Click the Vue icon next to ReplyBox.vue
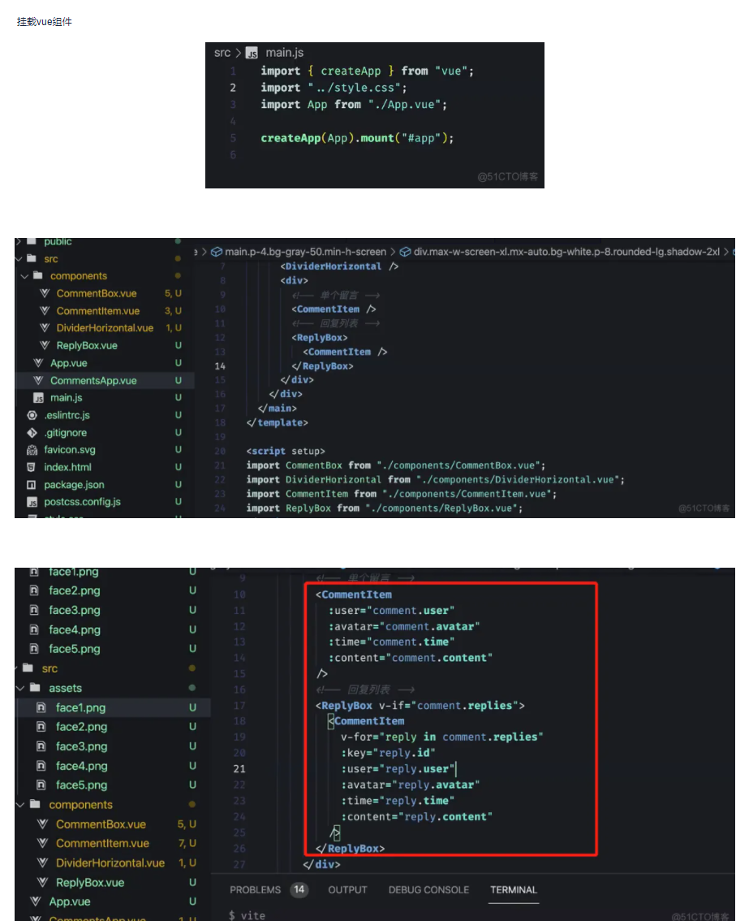 [45, 345]
